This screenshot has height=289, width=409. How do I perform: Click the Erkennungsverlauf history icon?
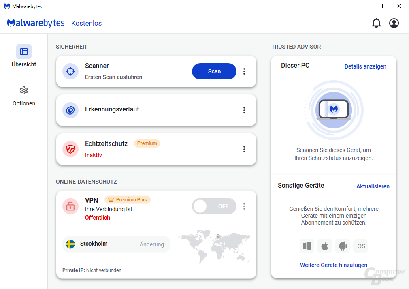coord(70,110)
